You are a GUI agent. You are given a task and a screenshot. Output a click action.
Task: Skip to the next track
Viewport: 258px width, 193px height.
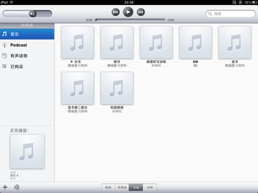tap(141, 12)
